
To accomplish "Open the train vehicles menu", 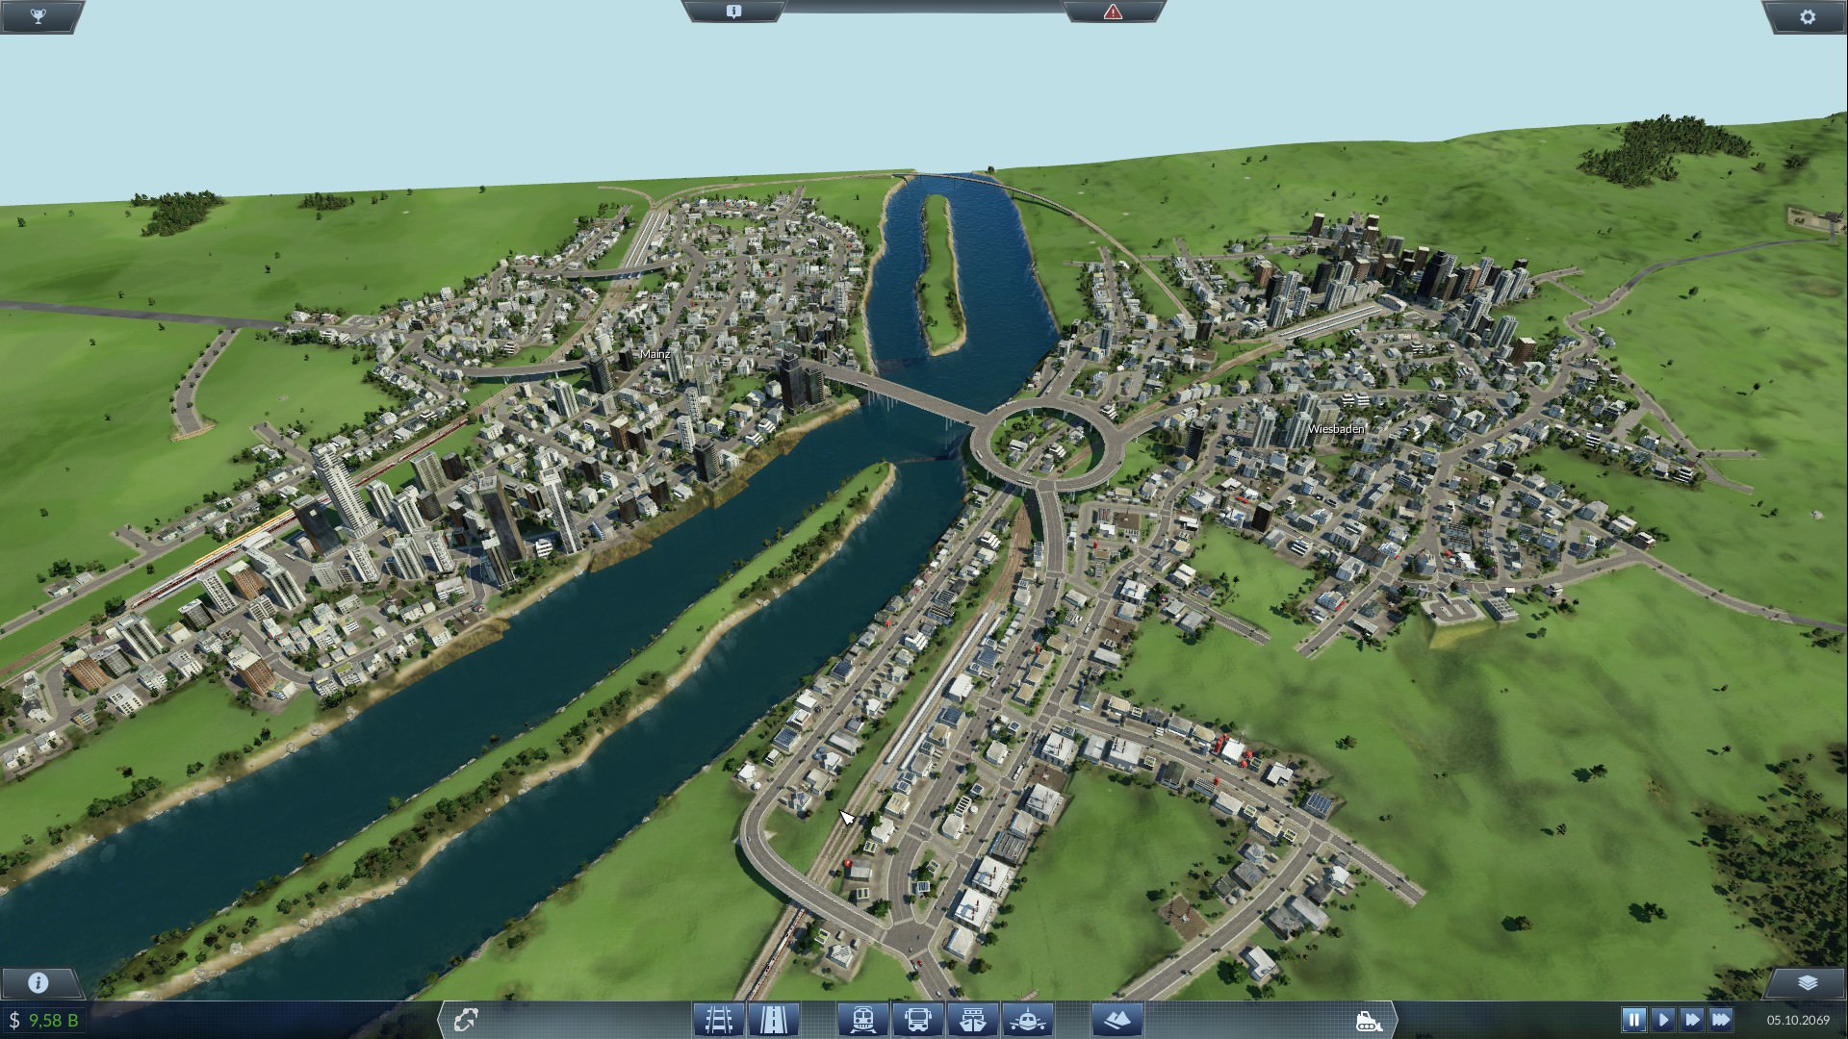I will click(x=862, y=1019).
